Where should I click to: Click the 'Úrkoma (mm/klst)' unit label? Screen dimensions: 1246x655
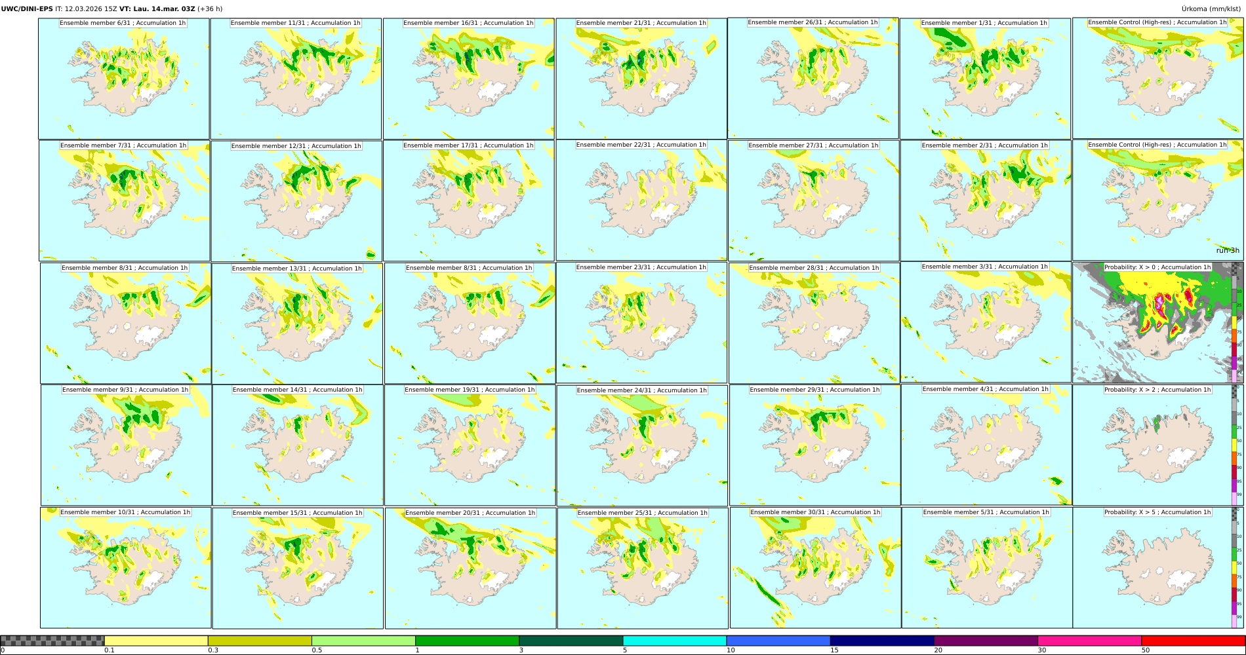[x=1211, y=9]
